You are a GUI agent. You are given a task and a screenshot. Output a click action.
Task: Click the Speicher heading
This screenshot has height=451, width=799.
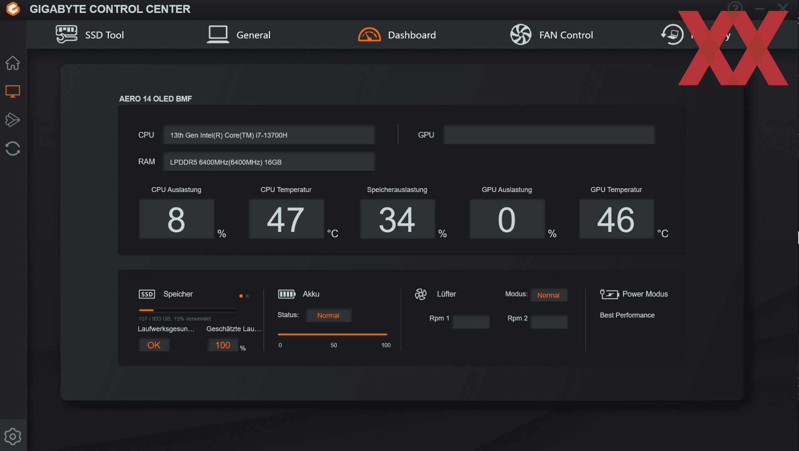(x=178, y=294)
